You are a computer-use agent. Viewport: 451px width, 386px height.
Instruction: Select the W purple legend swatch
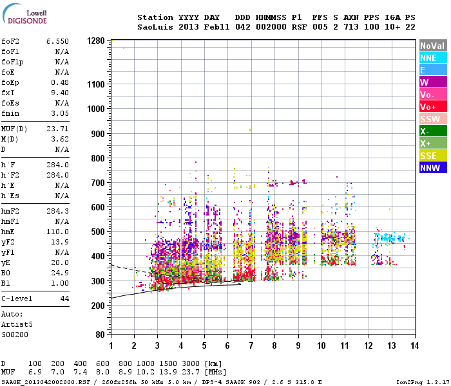[x=433, y=82]
